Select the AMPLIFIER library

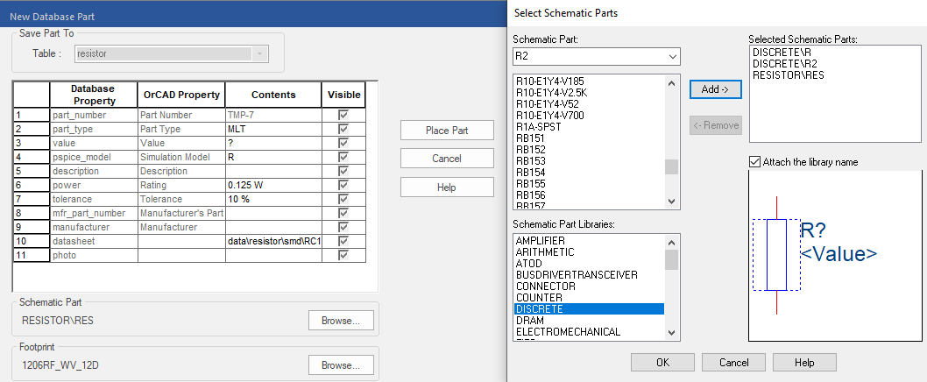tap(540, 241)
